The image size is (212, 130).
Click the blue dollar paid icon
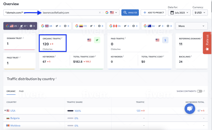165,40
